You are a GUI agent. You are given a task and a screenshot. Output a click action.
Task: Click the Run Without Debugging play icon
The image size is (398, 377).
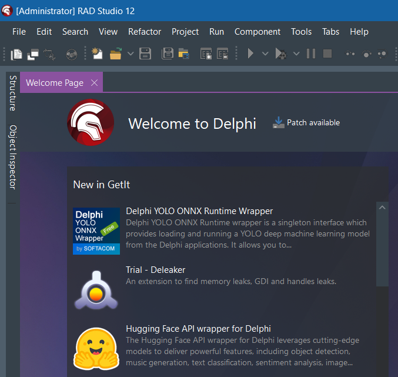[250, 54]
